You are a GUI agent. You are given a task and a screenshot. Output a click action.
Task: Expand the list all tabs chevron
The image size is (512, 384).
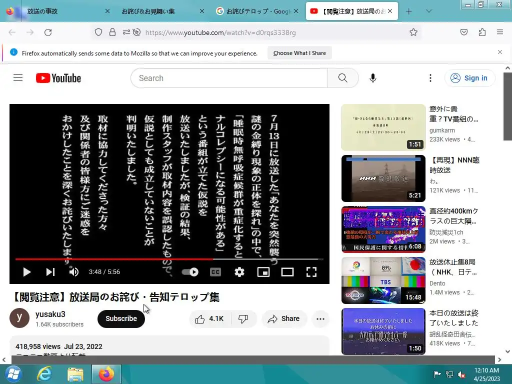coord(429,11)
